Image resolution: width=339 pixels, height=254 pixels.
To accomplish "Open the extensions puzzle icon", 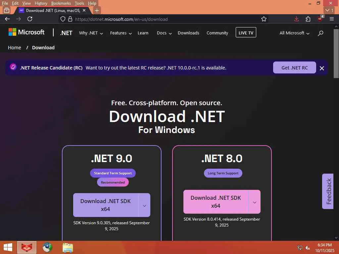I will [308, 19].
